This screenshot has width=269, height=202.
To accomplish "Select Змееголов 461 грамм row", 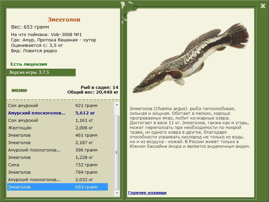I will click(57, 135).
